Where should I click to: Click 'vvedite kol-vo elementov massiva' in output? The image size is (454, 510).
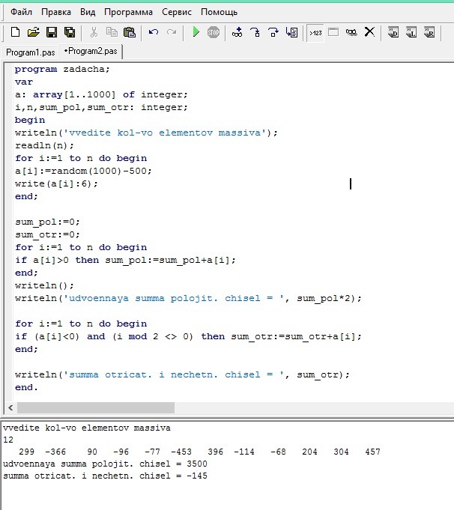pyautogui.click(x=87, y=428)
